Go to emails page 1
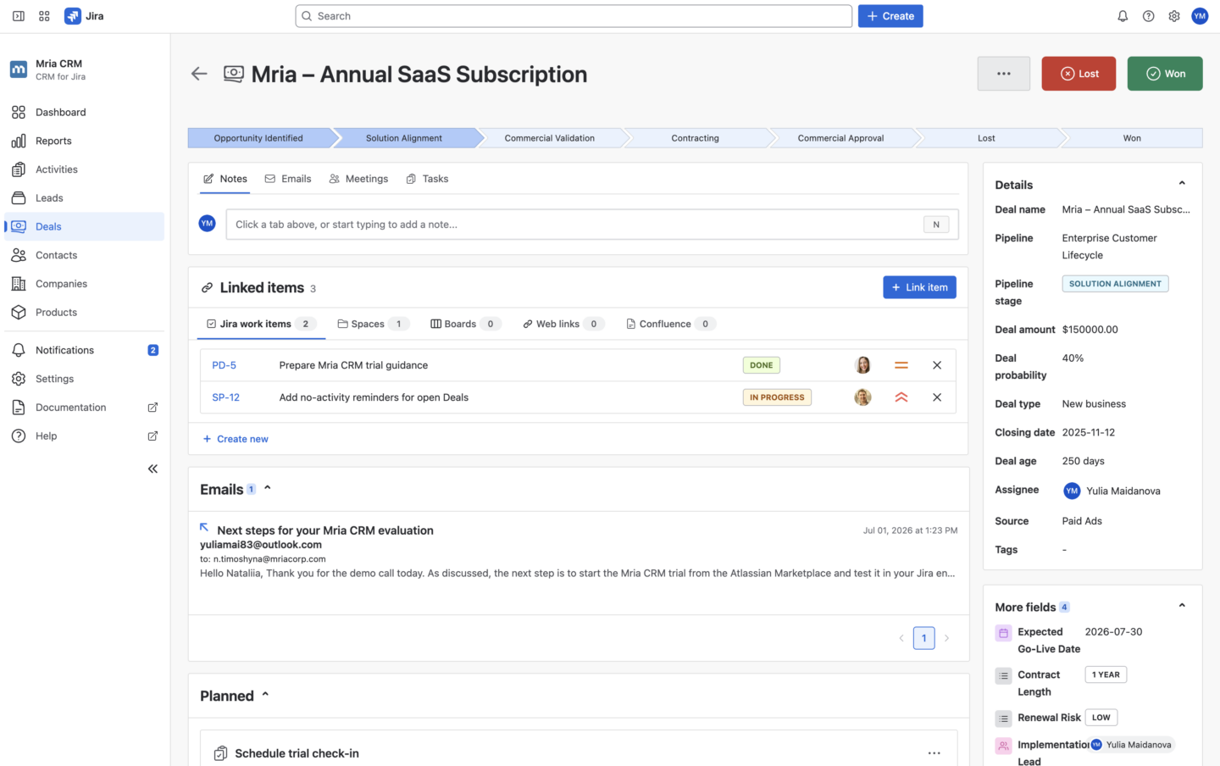This screenshot has height=766, width=1220. [x=924, y=638]
